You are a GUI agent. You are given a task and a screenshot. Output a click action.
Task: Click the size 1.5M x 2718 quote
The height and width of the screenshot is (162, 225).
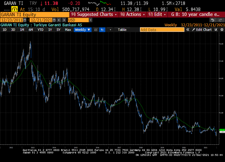[x=173, y=3]
